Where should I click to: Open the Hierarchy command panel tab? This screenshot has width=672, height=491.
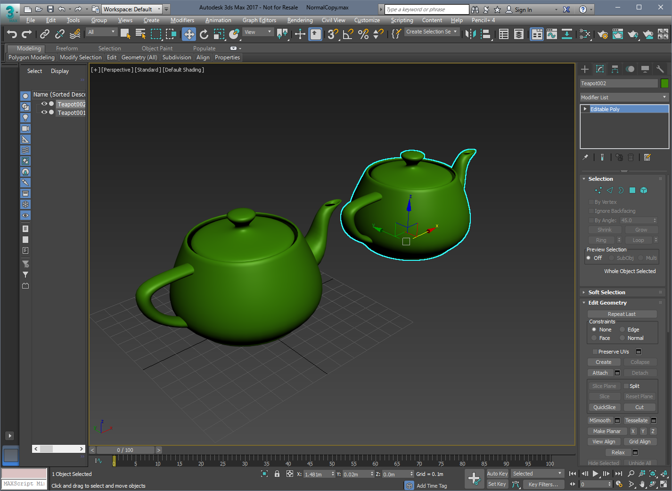(x=615, y=69)
